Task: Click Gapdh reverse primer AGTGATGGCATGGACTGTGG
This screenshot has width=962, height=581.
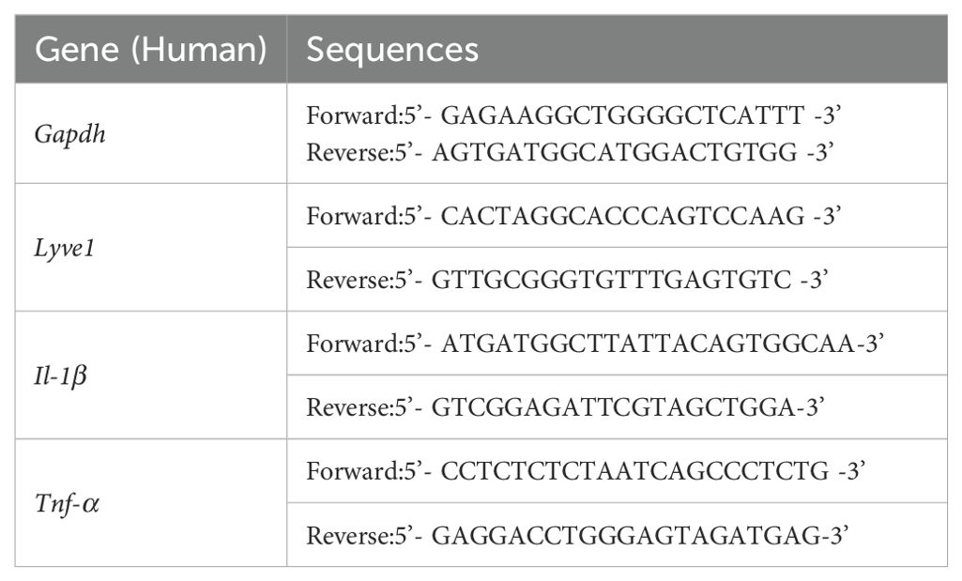Action: pyautogui.click(x=615, y=151)
